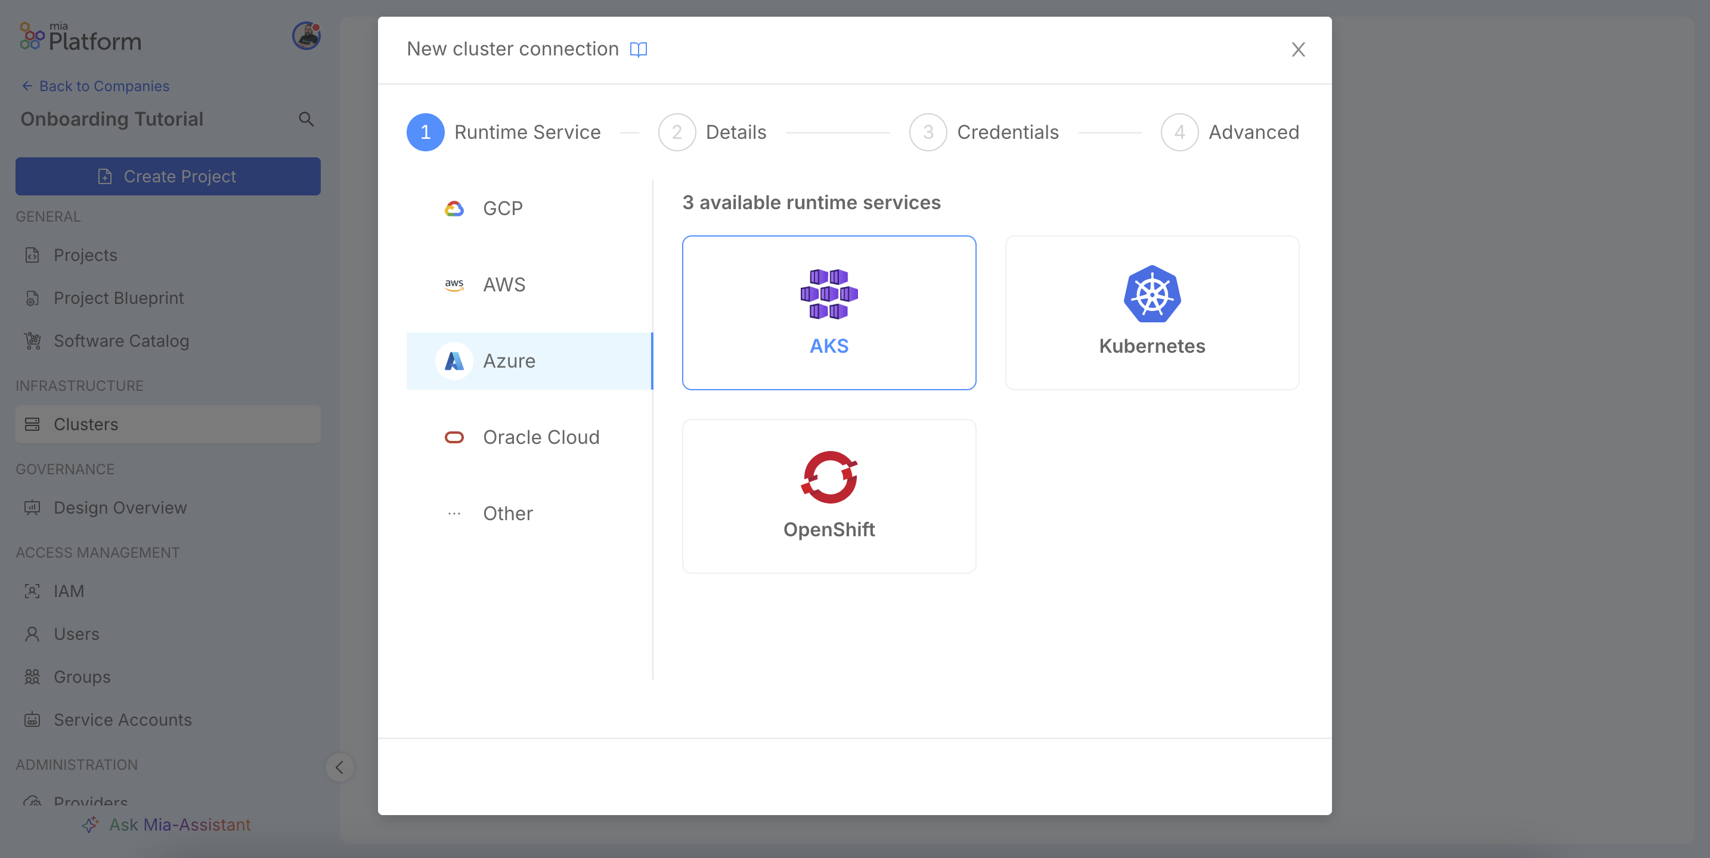Image resolution: width=1710 pixels, height=858 pixels.
Task: Click step 1 Runtime Service
Action: point(503,132)
